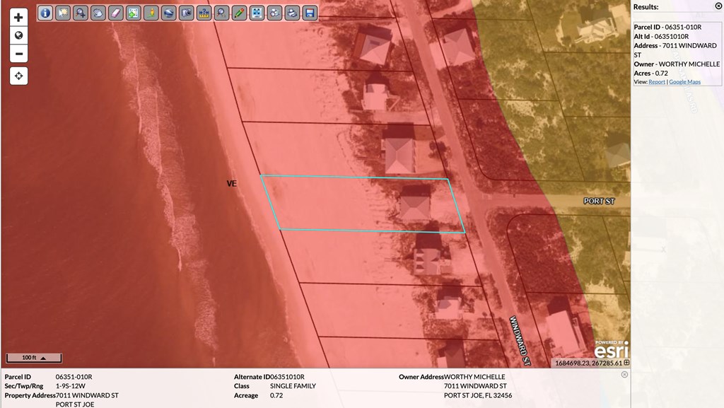The width and height of the screenshot is (724, 408).
Task: Activate the Identify info tool
Action: [45, 13]
